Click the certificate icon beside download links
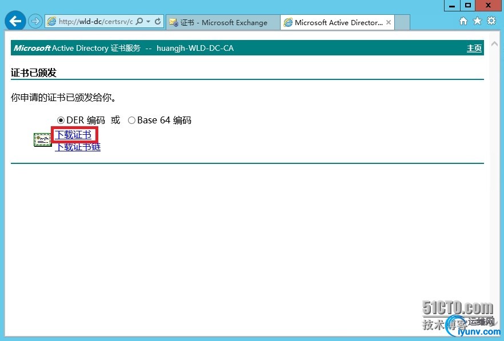The image size is (504, 341). (x=42, y=140)
